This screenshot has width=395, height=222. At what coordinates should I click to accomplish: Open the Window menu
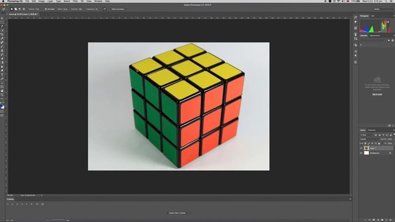click(x=98, y=1)
